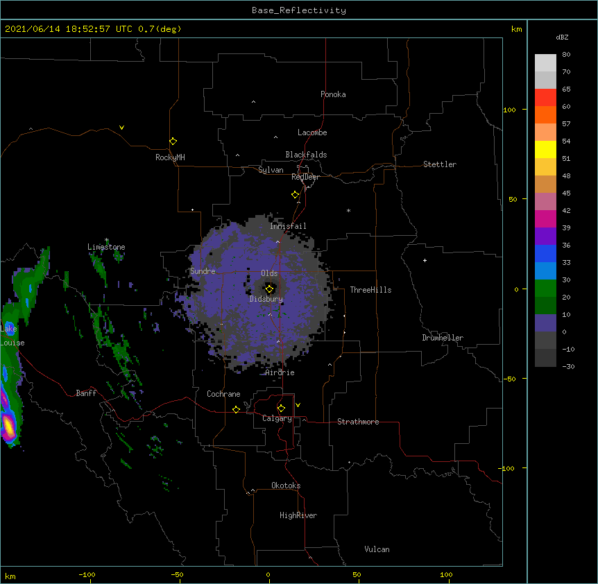Screen dimensions: 598x584
Task: Click the yellow radar site marker near Didsbury
Action: point(269,289)
